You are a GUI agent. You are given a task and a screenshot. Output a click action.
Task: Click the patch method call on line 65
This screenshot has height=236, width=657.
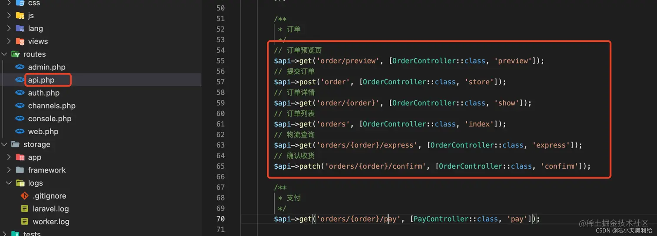click(310, 166)
